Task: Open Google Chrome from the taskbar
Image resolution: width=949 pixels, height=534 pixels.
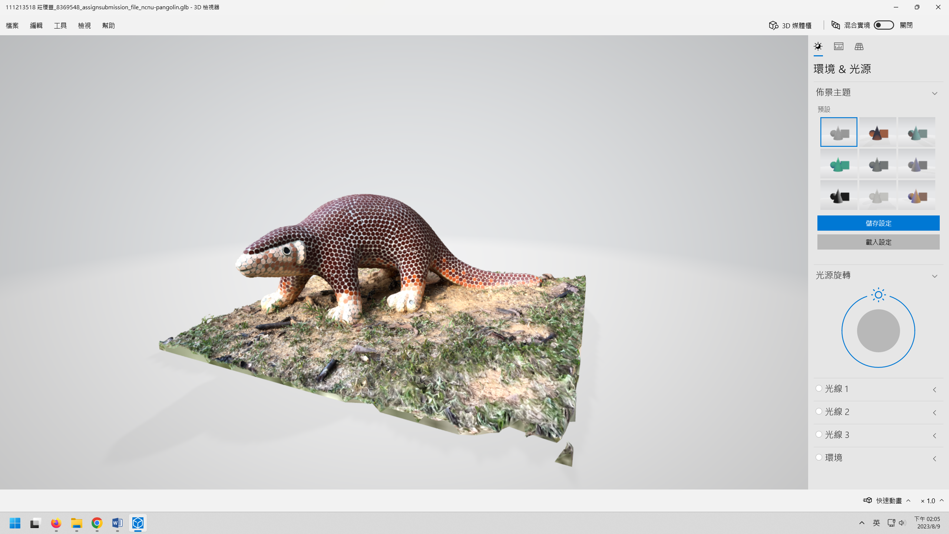Action: (x=97, y=523)
